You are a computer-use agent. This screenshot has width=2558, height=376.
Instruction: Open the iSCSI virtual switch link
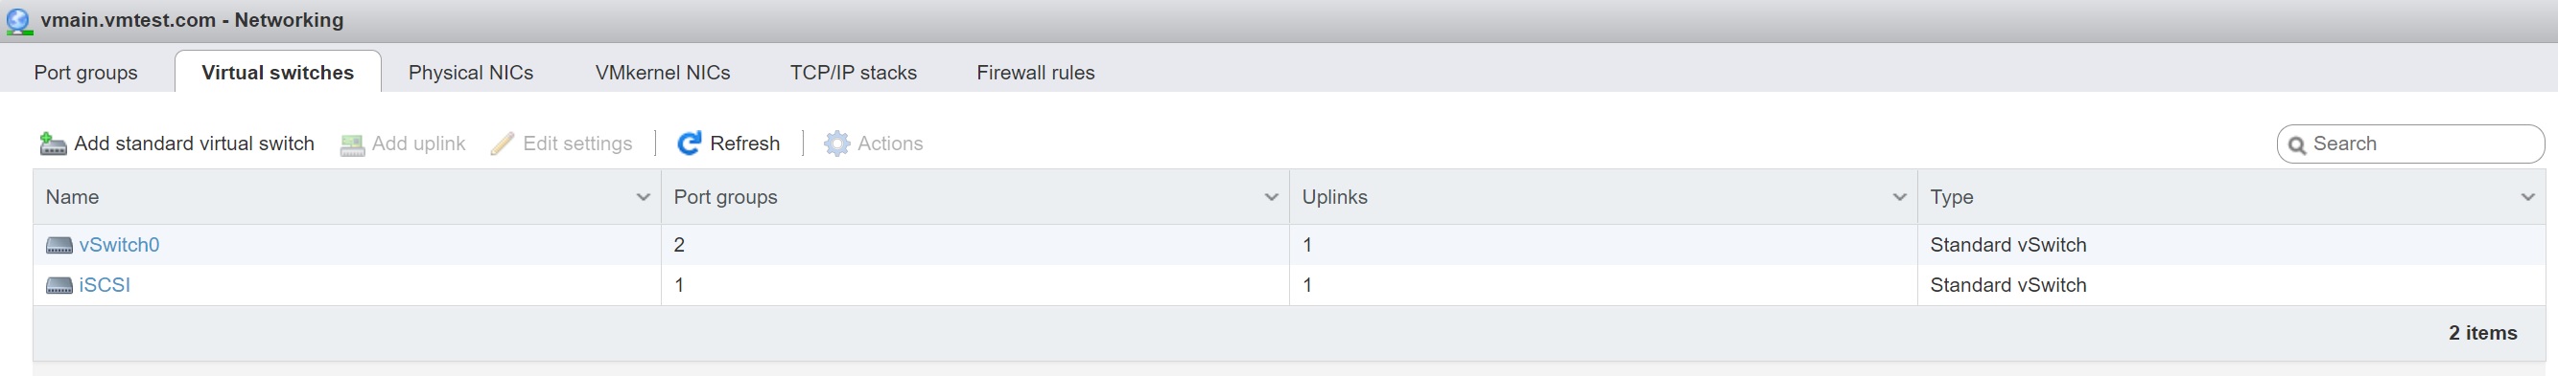pos(105,285)
